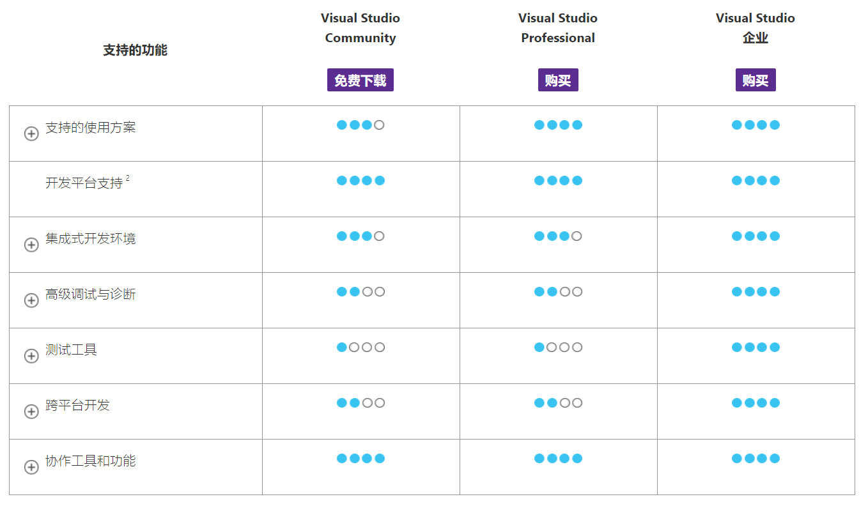Click the 开发平台支持 row label
This screenshot has height=506, width=868.
(84, 183)
